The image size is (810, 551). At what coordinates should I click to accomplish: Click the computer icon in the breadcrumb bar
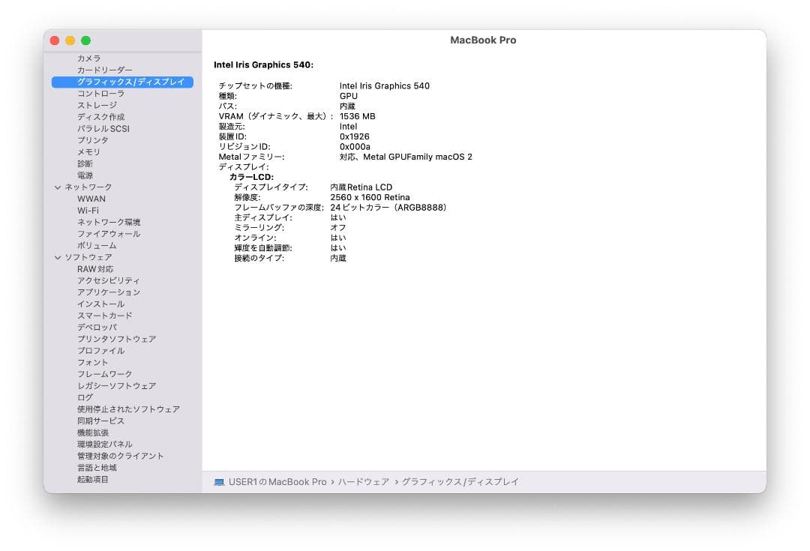coord(217,482)
